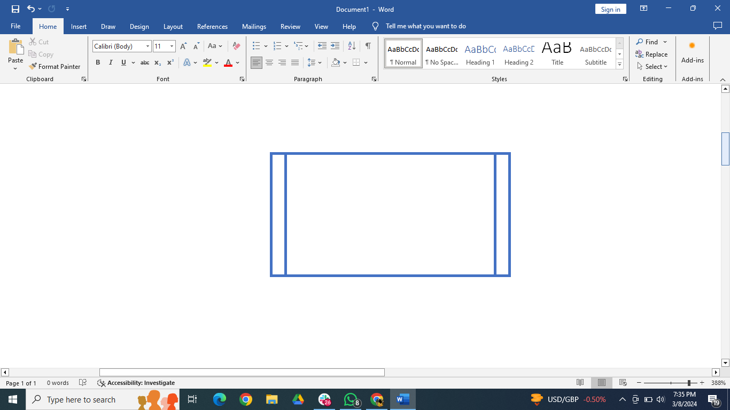Open the Select dropdown in Editing

point(653,67)
